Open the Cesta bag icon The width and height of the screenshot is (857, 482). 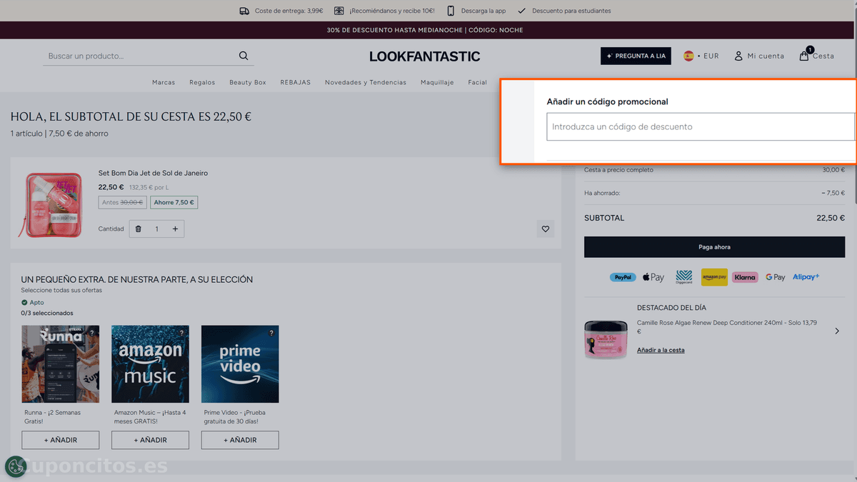pos(804,56)
